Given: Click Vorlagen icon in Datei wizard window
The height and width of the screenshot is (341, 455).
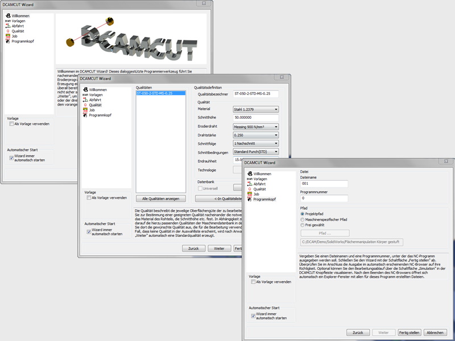Looking at the screenshot, I should 250,179.
